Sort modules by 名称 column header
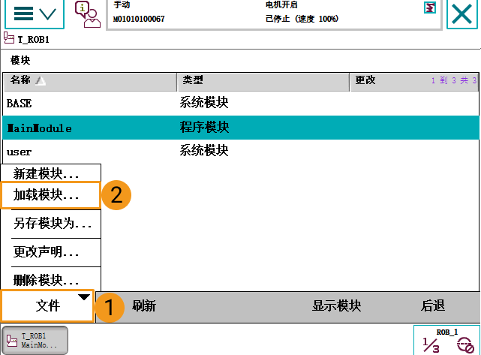Viewport: 481px width, 355px height. [x=90, y=82]
